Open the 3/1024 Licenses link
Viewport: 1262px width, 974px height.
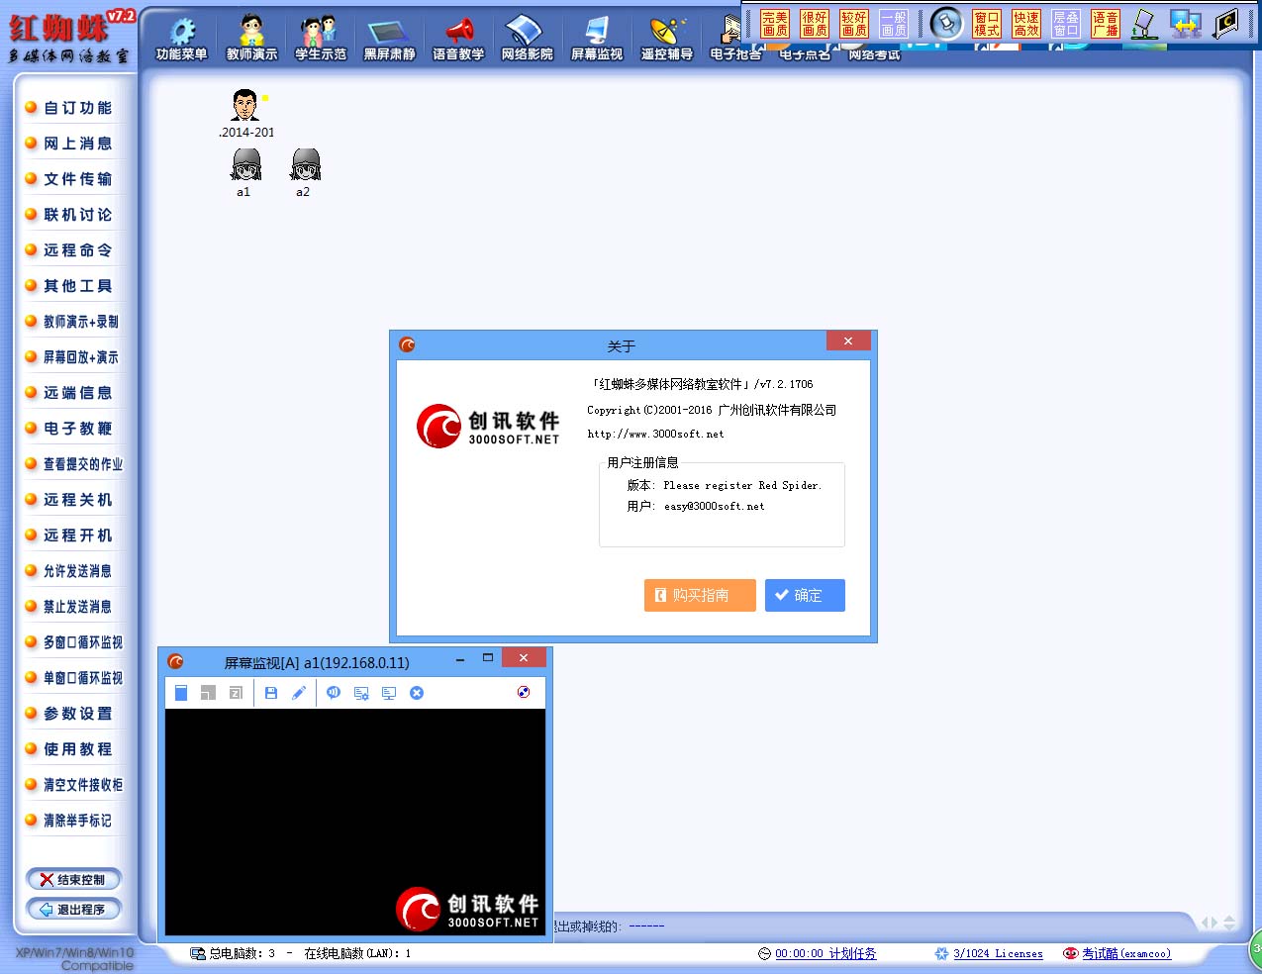click(x=998, y=953)
